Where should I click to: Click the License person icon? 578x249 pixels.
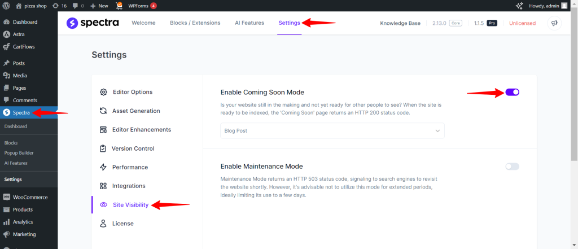[104, 224]
